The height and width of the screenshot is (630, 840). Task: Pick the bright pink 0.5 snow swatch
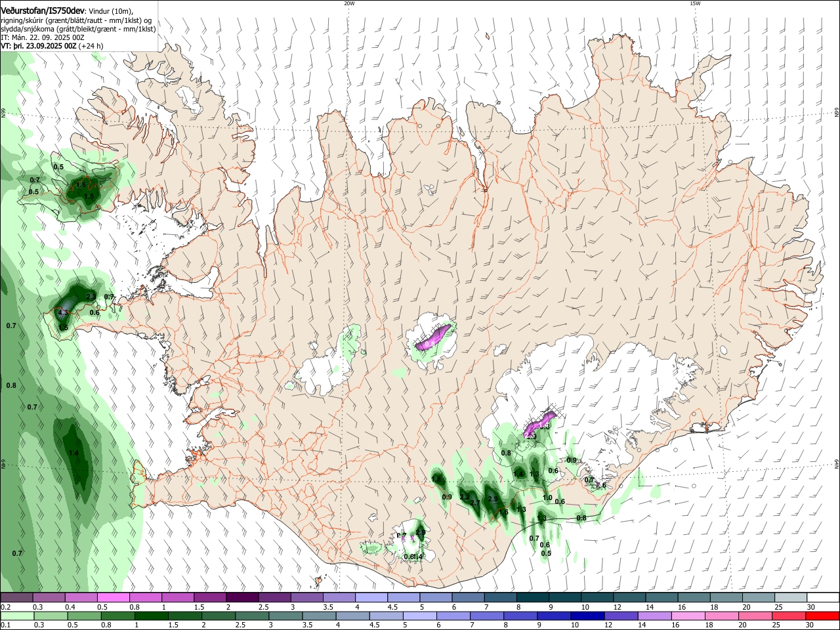pyautogui.click(x=113, y=598)
